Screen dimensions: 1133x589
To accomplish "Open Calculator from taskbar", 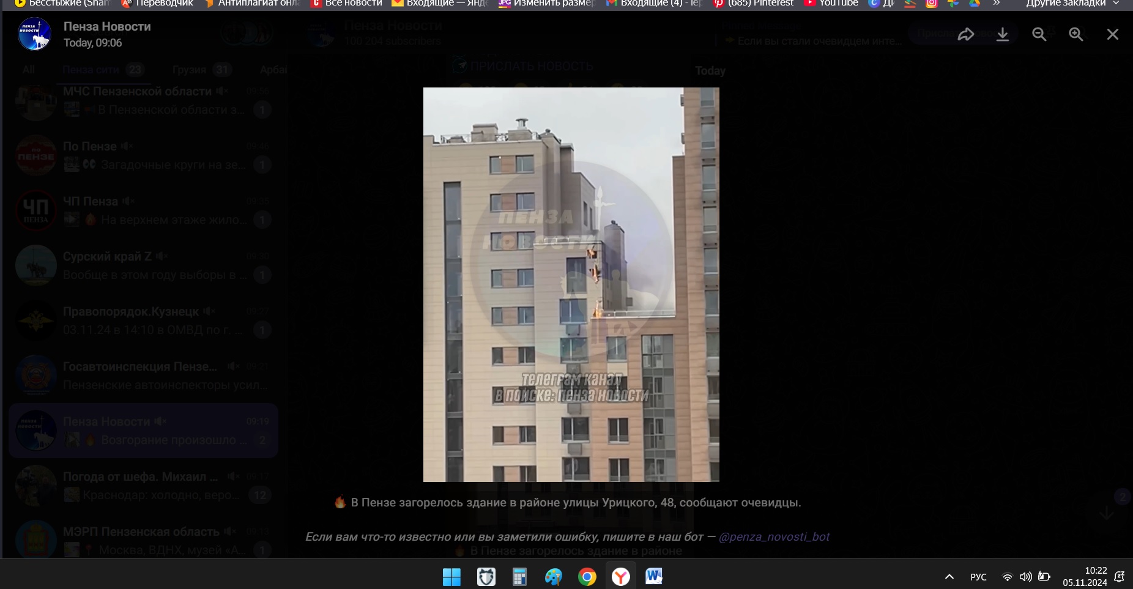I will point(519,576).
